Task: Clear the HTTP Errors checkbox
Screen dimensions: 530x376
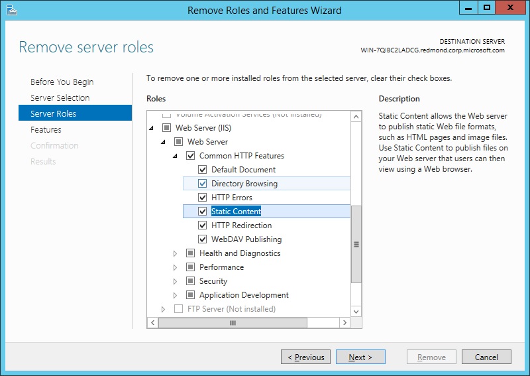Action: (x=202, y=197)
